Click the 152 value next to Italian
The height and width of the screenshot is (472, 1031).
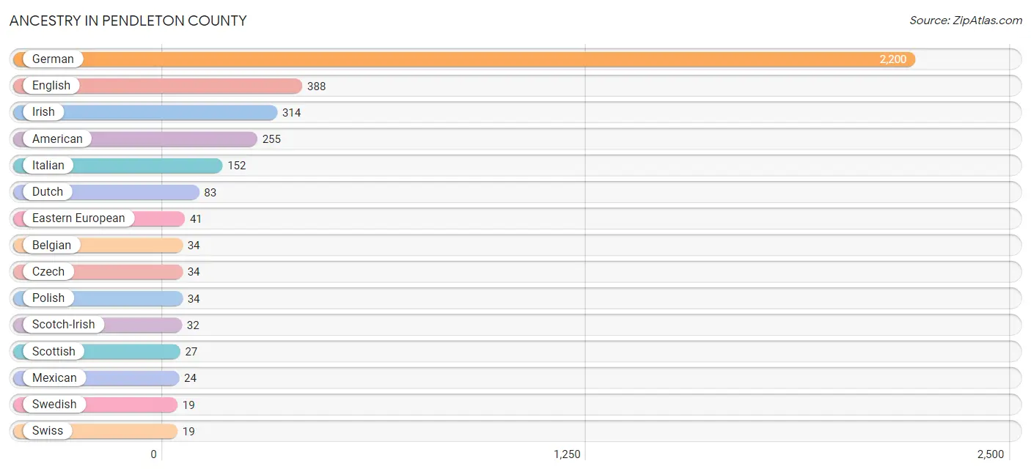tap(237, 166)
